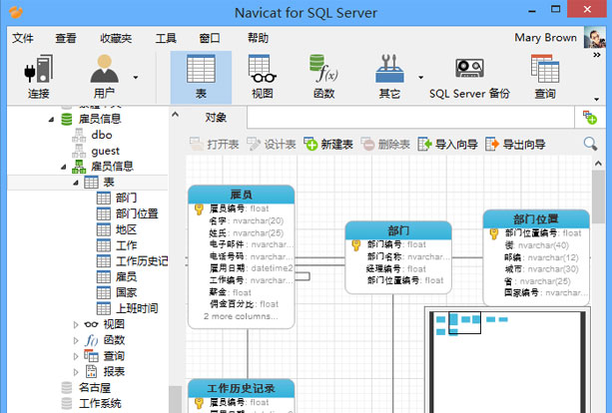Open the 视图 view toolbar icon
Screen dimensions: 612x413
click(x=263, y=77)
